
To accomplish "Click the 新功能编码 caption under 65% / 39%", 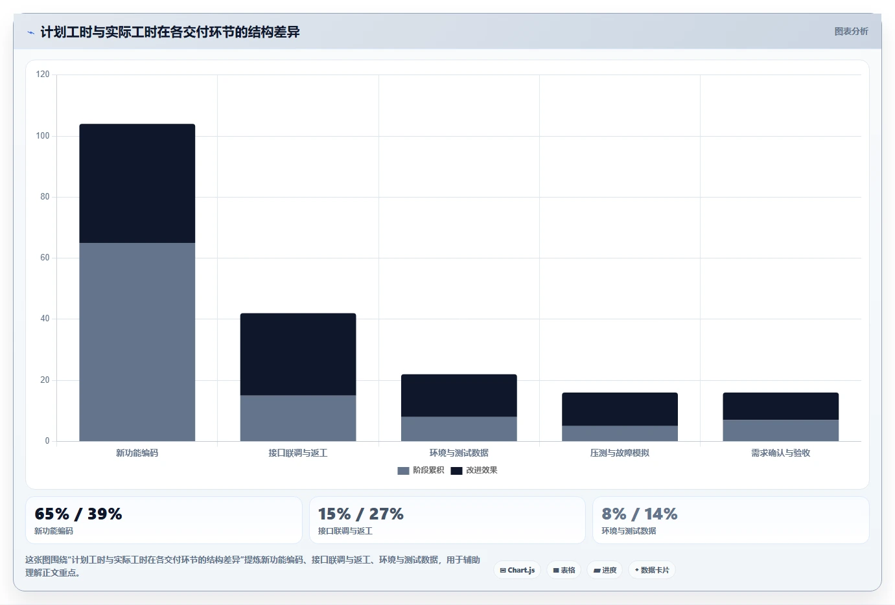I will click(54, 531).
